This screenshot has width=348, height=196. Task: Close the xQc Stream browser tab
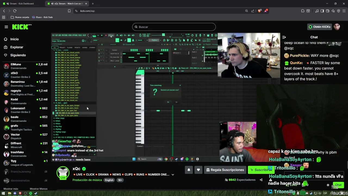coord(86,4)
